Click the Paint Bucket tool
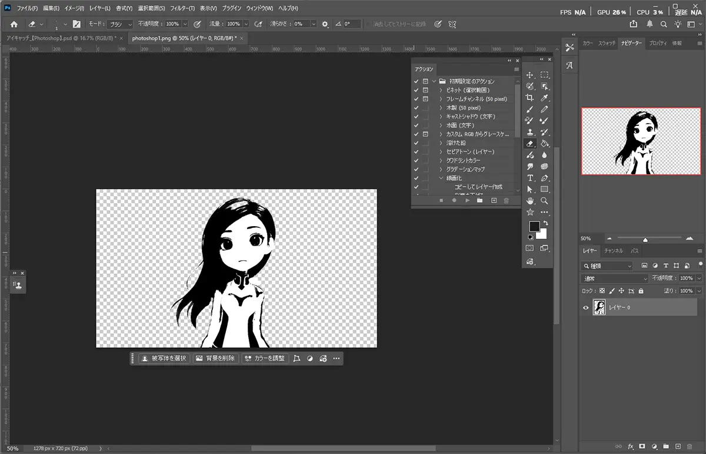The width and height of the screenshot is (706, 454). (x=544, y=143)
